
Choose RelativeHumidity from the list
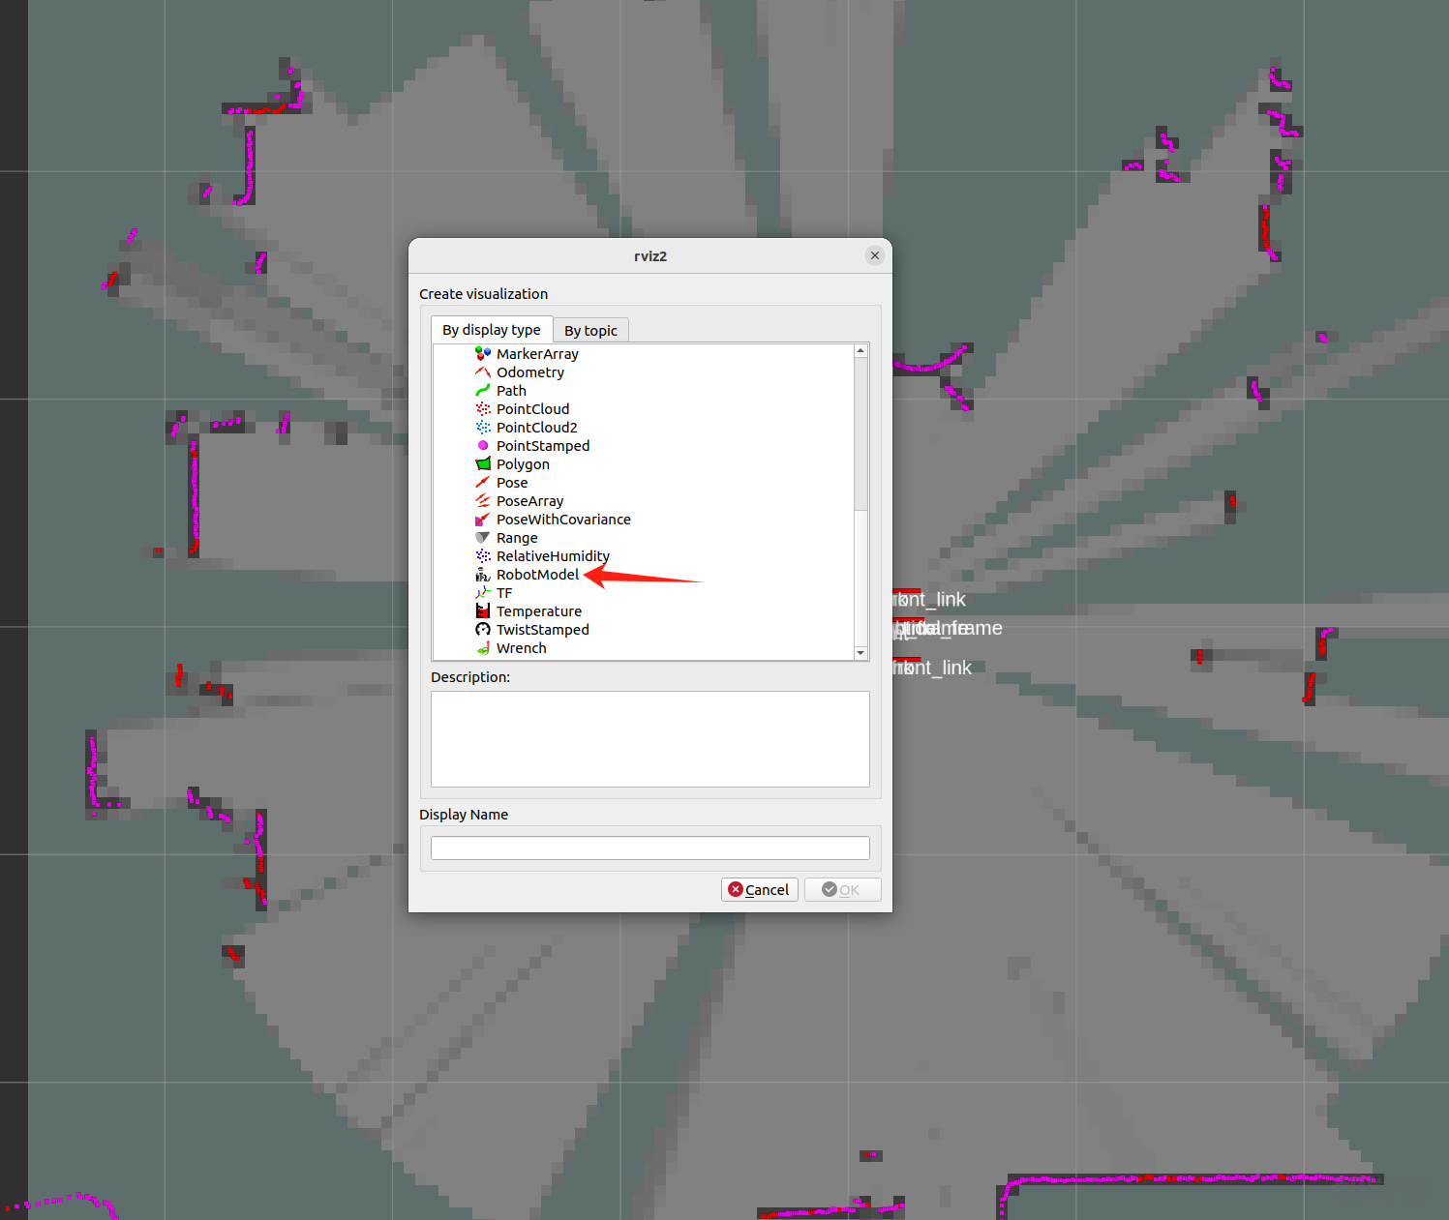coord(552,556)
